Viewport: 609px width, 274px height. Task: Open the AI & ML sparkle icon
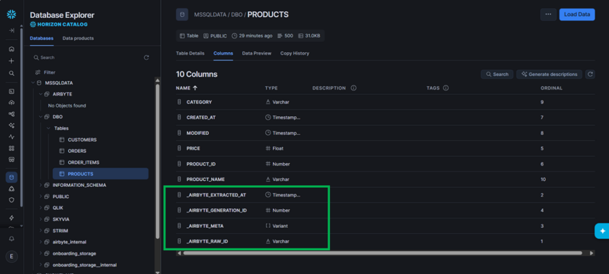[11, 126]
